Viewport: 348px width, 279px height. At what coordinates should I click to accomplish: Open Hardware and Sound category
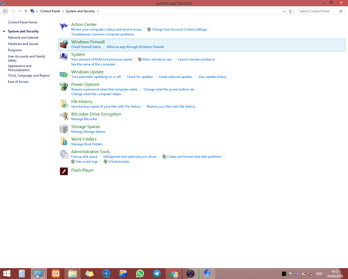pos(23,44)
